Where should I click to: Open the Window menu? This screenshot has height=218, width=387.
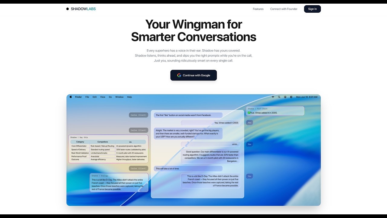click(x=119, y=97)
